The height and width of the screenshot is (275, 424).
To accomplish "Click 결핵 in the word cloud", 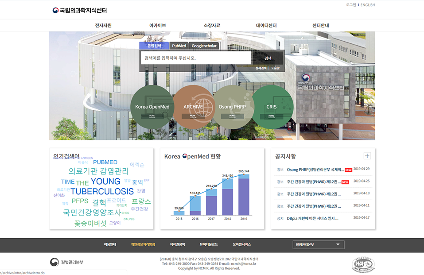I will pos(99,202).
